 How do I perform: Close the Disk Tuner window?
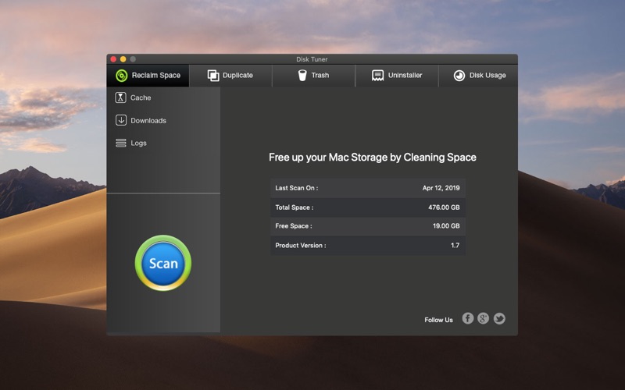pos(113,59)
